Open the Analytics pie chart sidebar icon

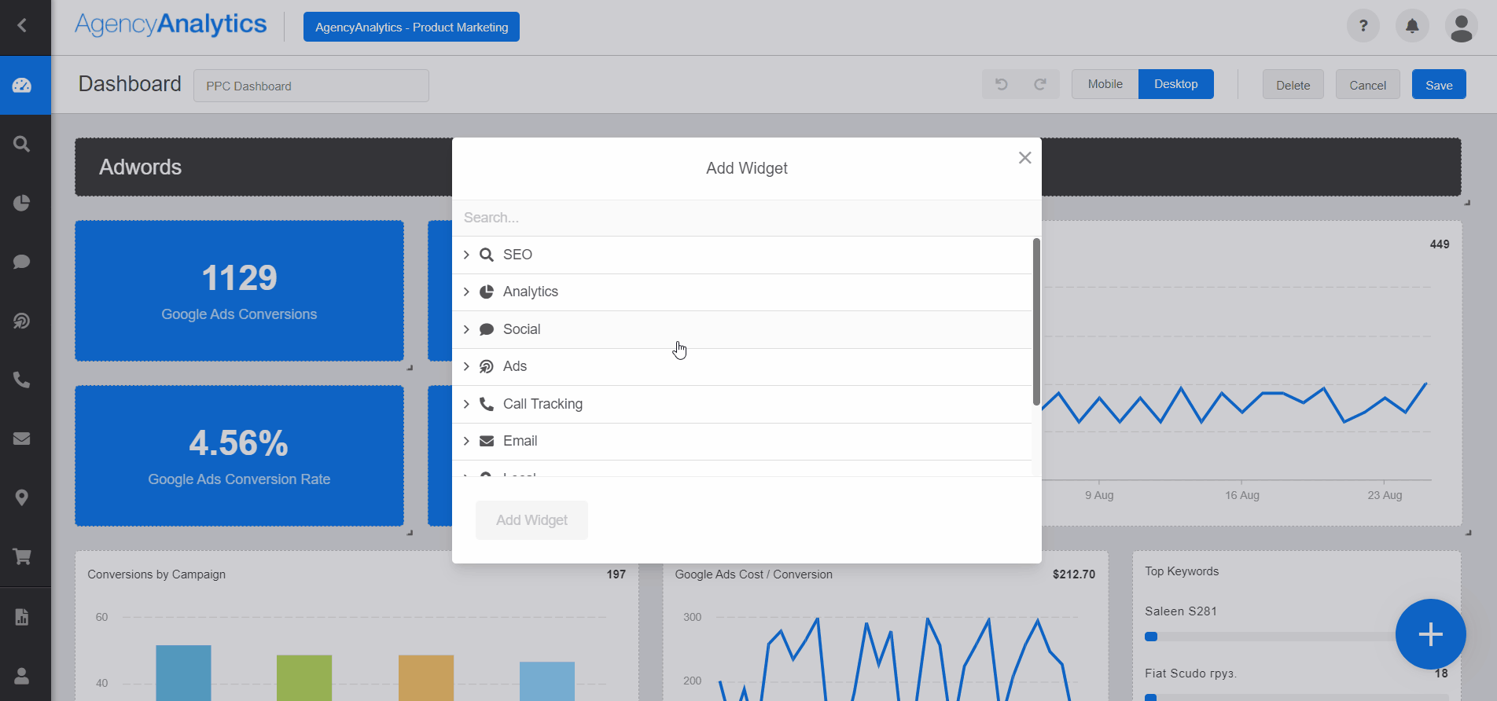tap(22, 204)
